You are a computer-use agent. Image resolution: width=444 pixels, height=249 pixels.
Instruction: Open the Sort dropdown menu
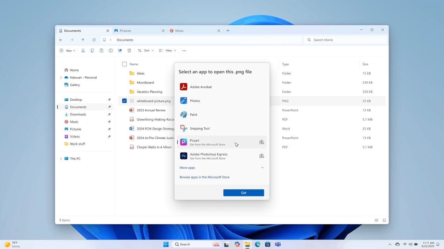146,50
